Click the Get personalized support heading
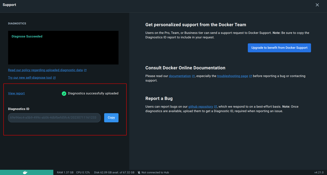 (x=196, y=25)
